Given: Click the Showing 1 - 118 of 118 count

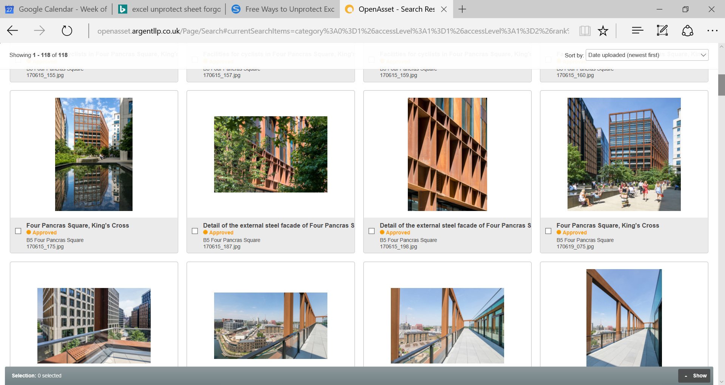Looking at the screenshot, I should [x=39, y=55].
